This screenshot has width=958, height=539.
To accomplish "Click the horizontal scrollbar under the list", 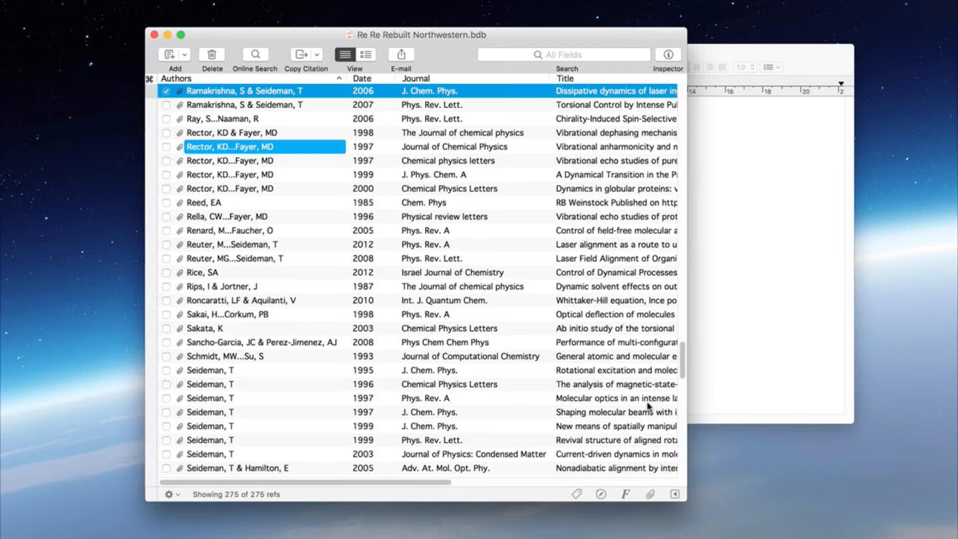I will pos(305,482).
